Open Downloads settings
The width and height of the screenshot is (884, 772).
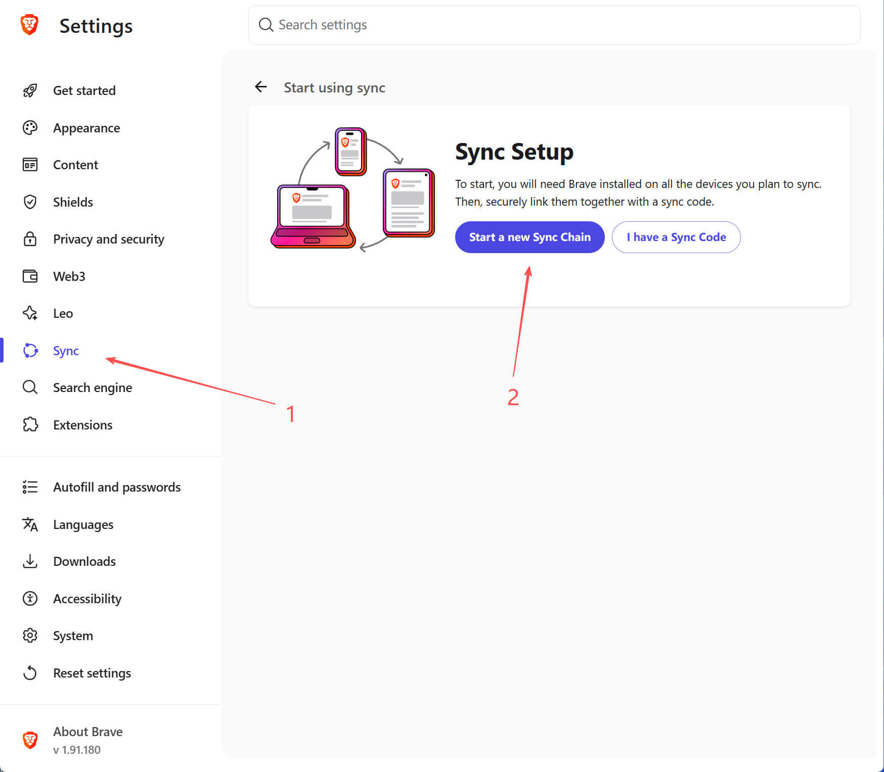pyautogui.click(x=84, y=561)
